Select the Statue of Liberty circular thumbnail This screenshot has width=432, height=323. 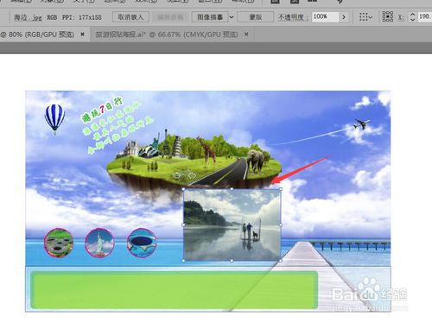99,243
